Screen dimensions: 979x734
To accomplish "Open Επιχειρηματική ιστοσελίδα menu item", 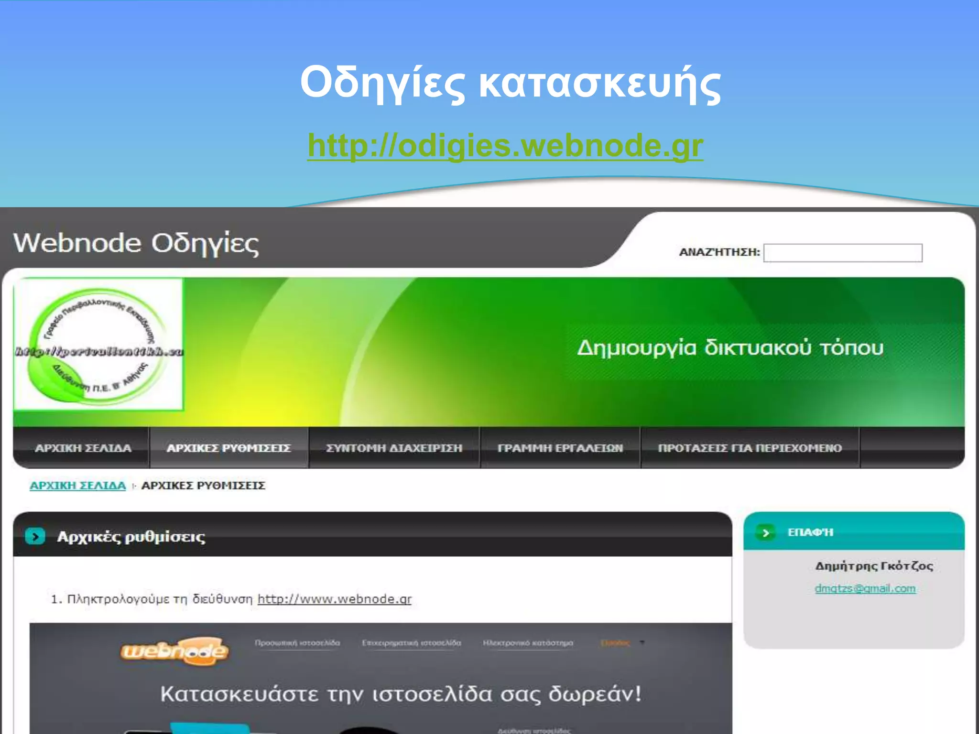I will pyautogui.click(x=412, y=643).
